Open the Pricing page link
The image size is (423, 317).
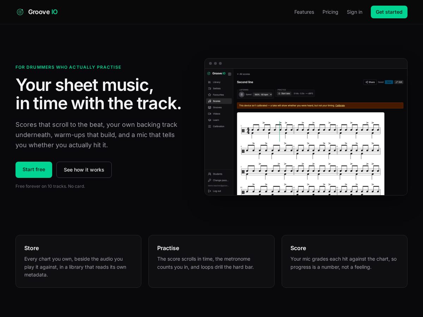[x=330, y=12]
